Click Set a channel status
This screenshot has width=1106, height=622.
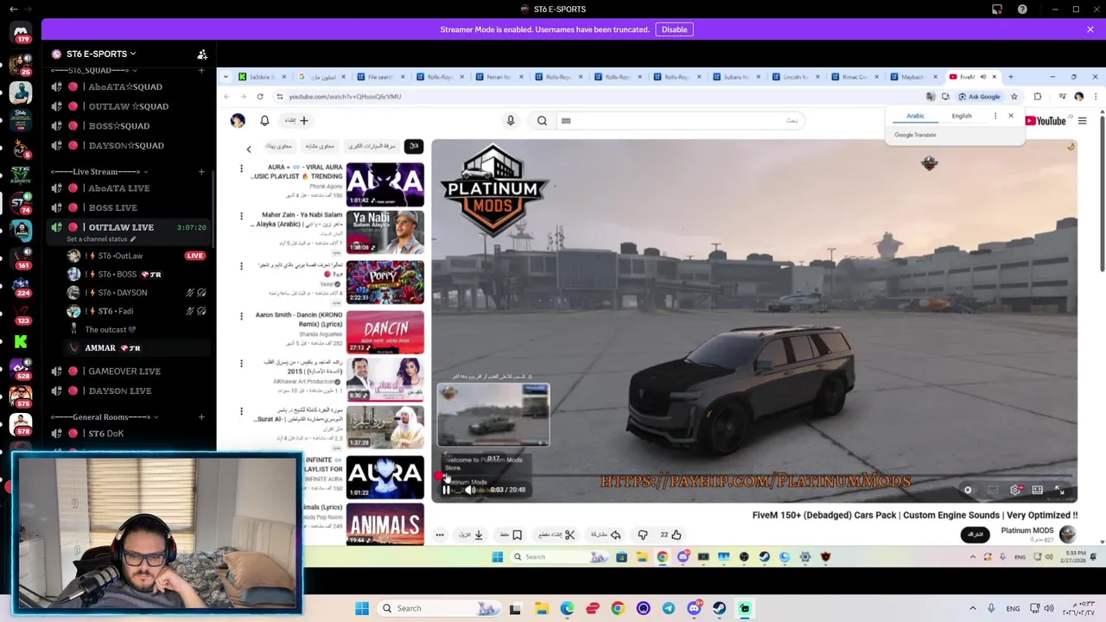point(101,239)
